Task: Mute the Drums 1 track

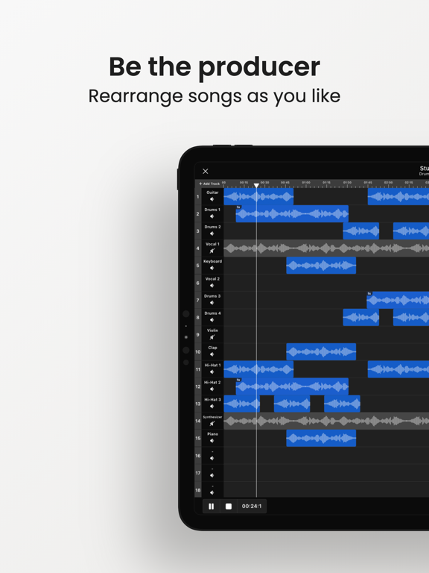Action: click(212, 216)
